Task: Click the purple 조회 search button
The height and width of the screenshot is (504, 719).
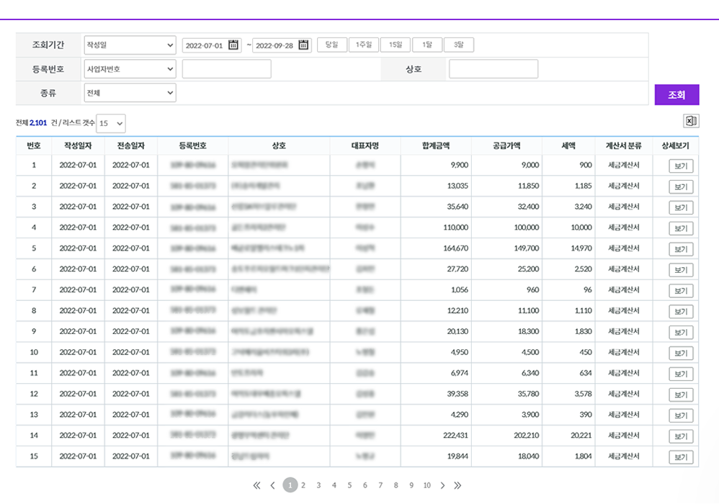Action: [x=676, y=95]
